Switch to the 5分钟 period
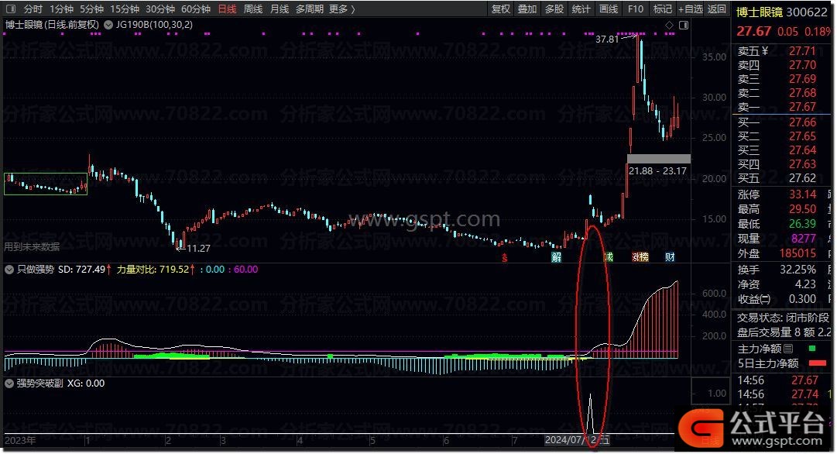 (92, 9)
